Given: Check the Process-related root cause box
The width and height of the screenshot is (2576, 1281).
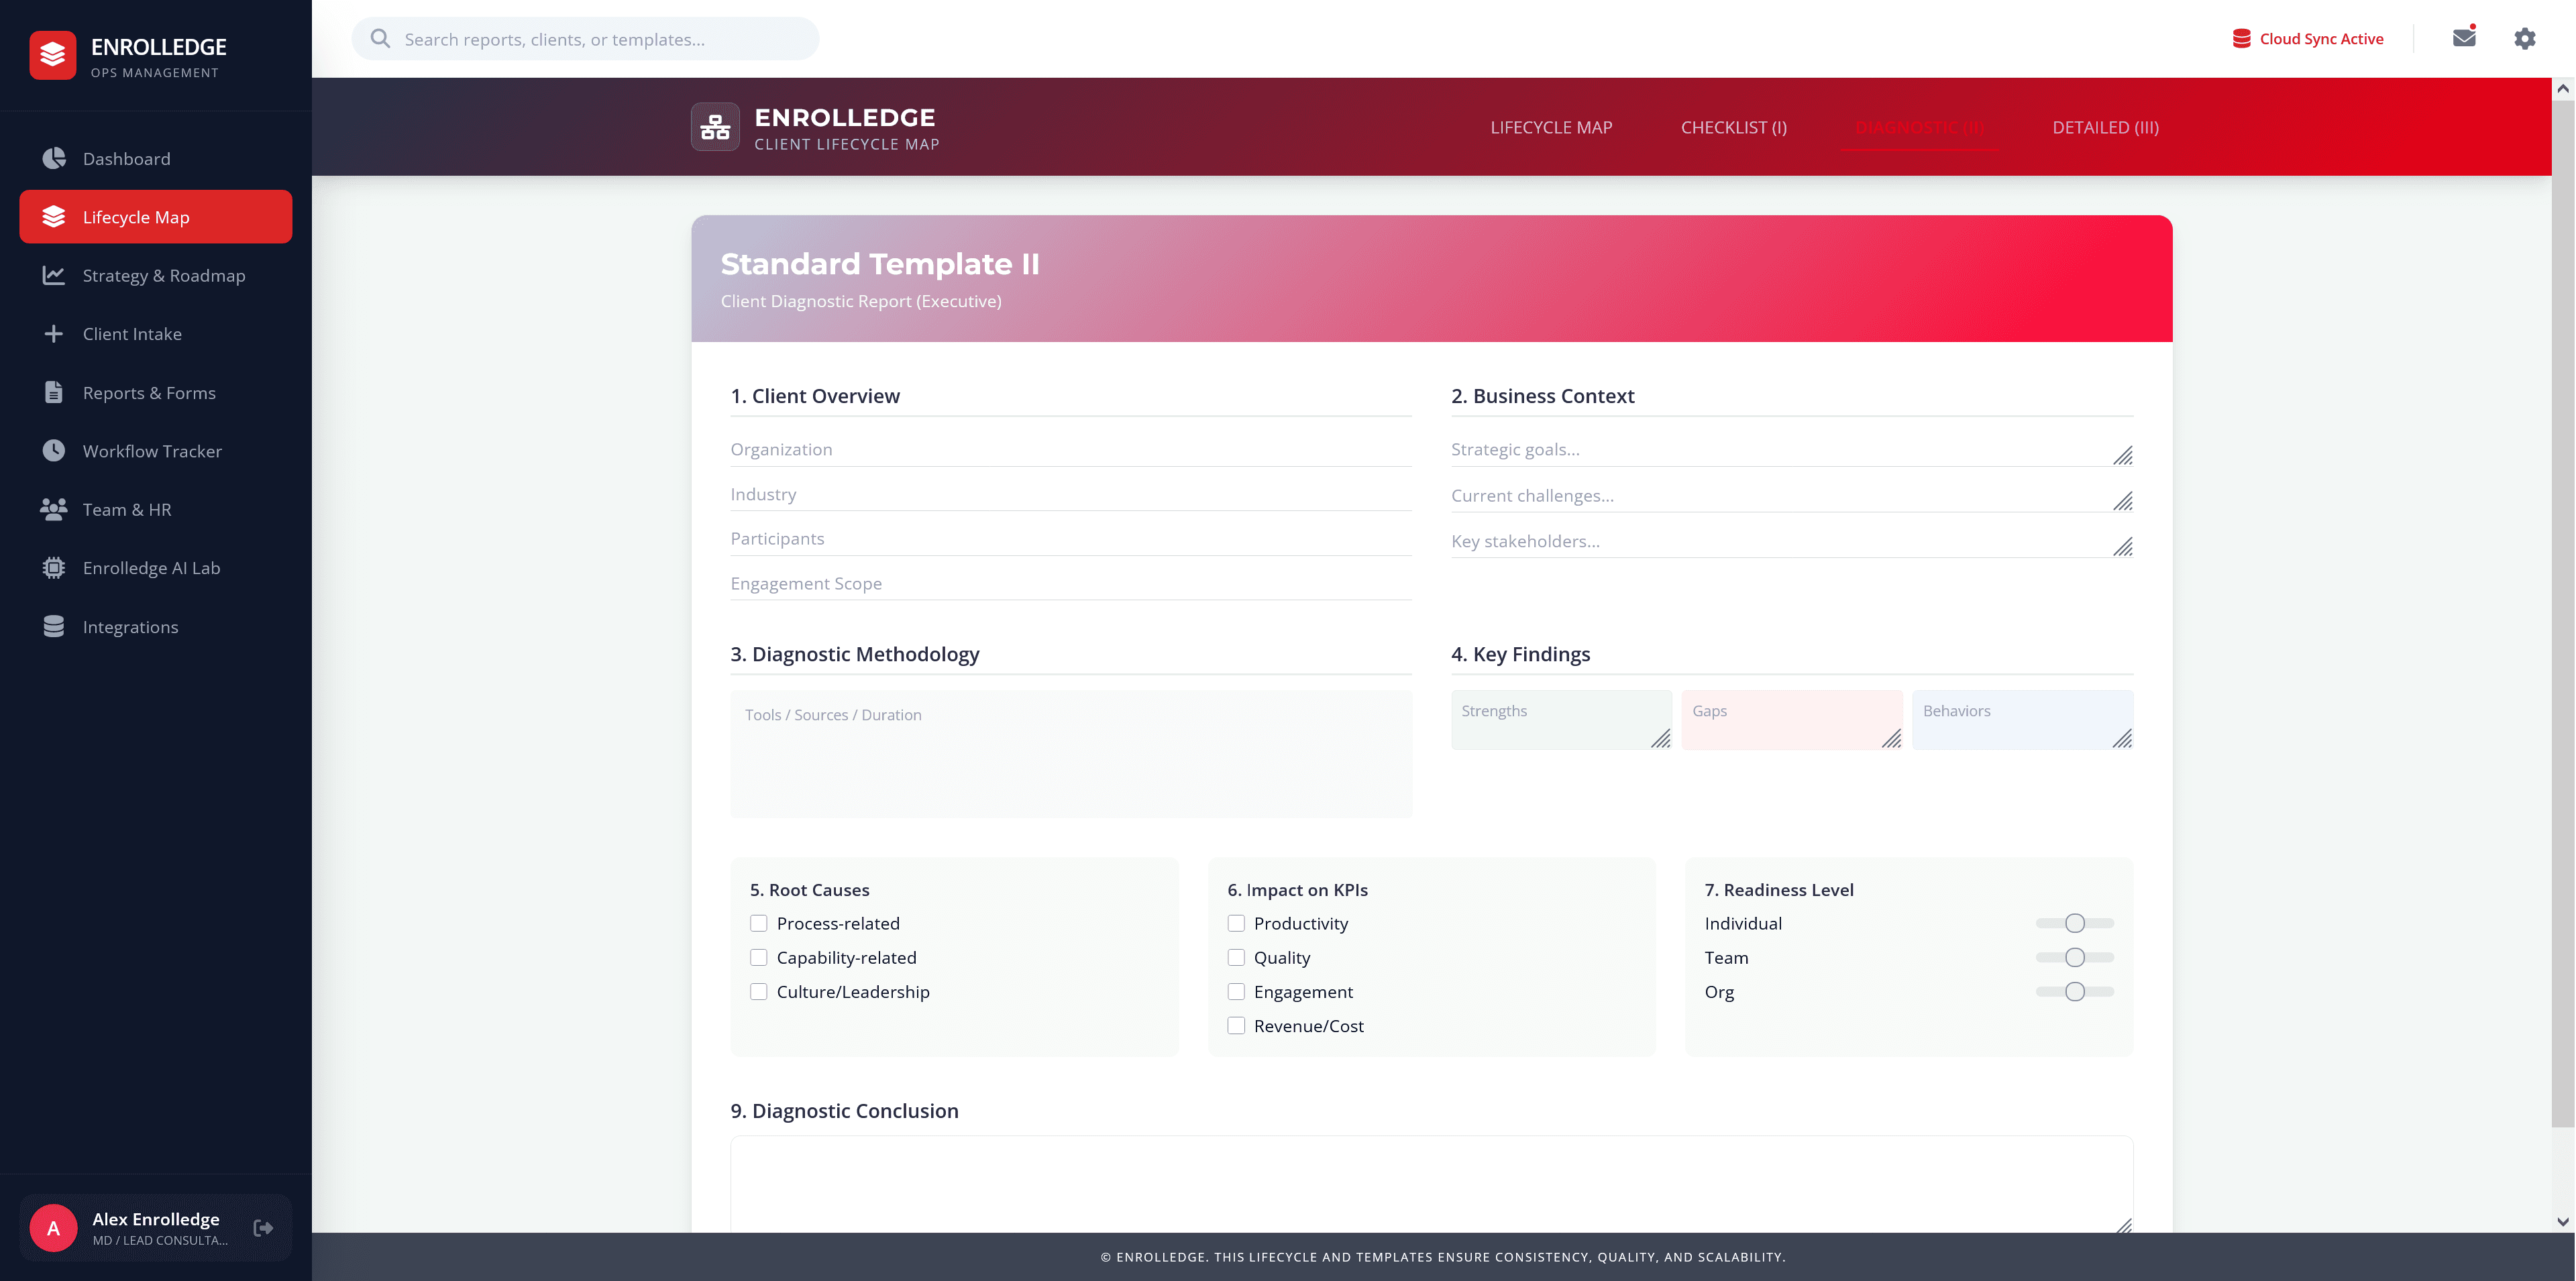Looking at the screenshot, I should [x=759, y=923].
